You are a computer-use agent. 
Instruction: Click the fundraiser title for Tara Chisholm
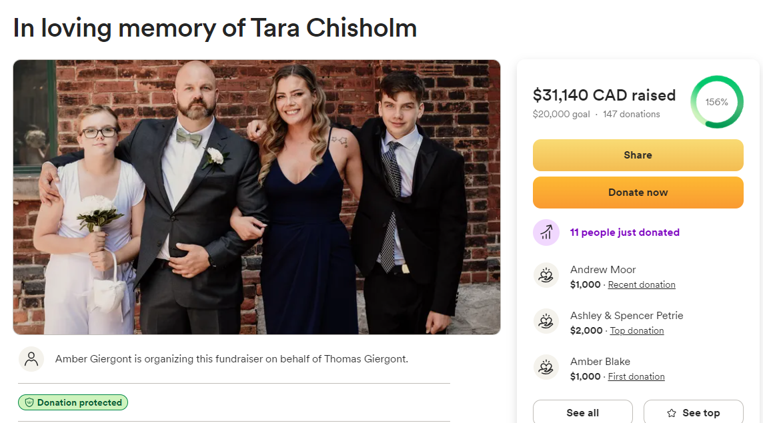(x=215, y=28)
